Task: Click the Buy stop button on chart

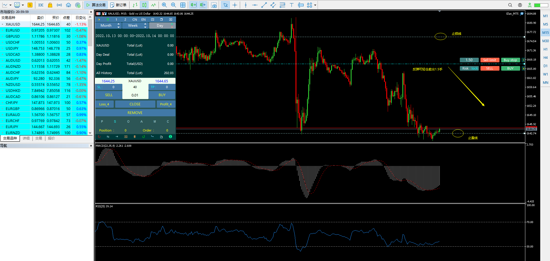Action: (x=510, y=60)
